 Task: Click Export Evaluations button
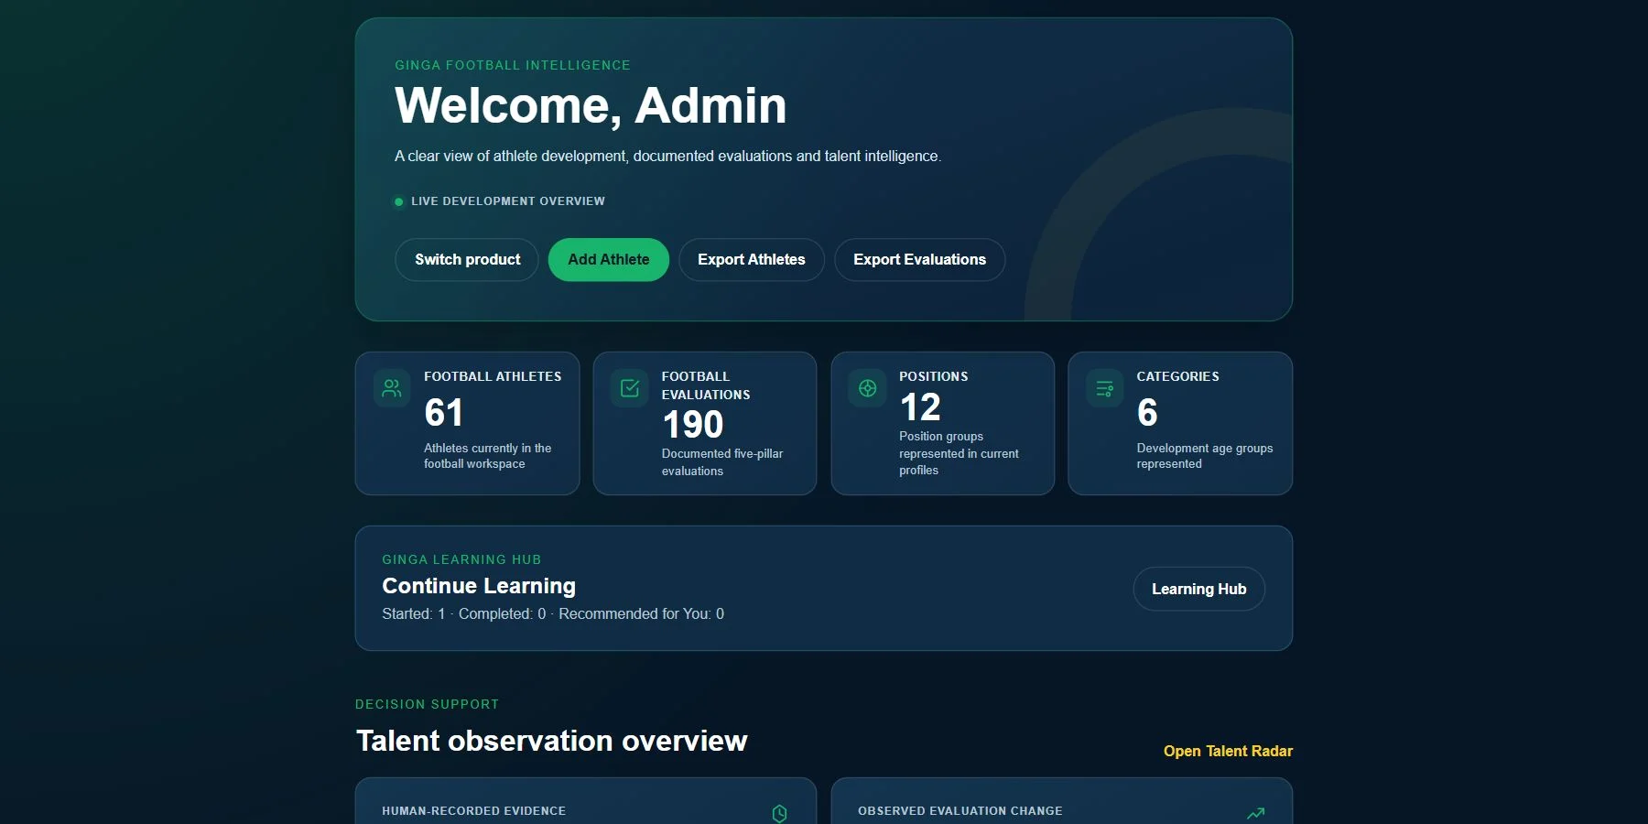919,260
